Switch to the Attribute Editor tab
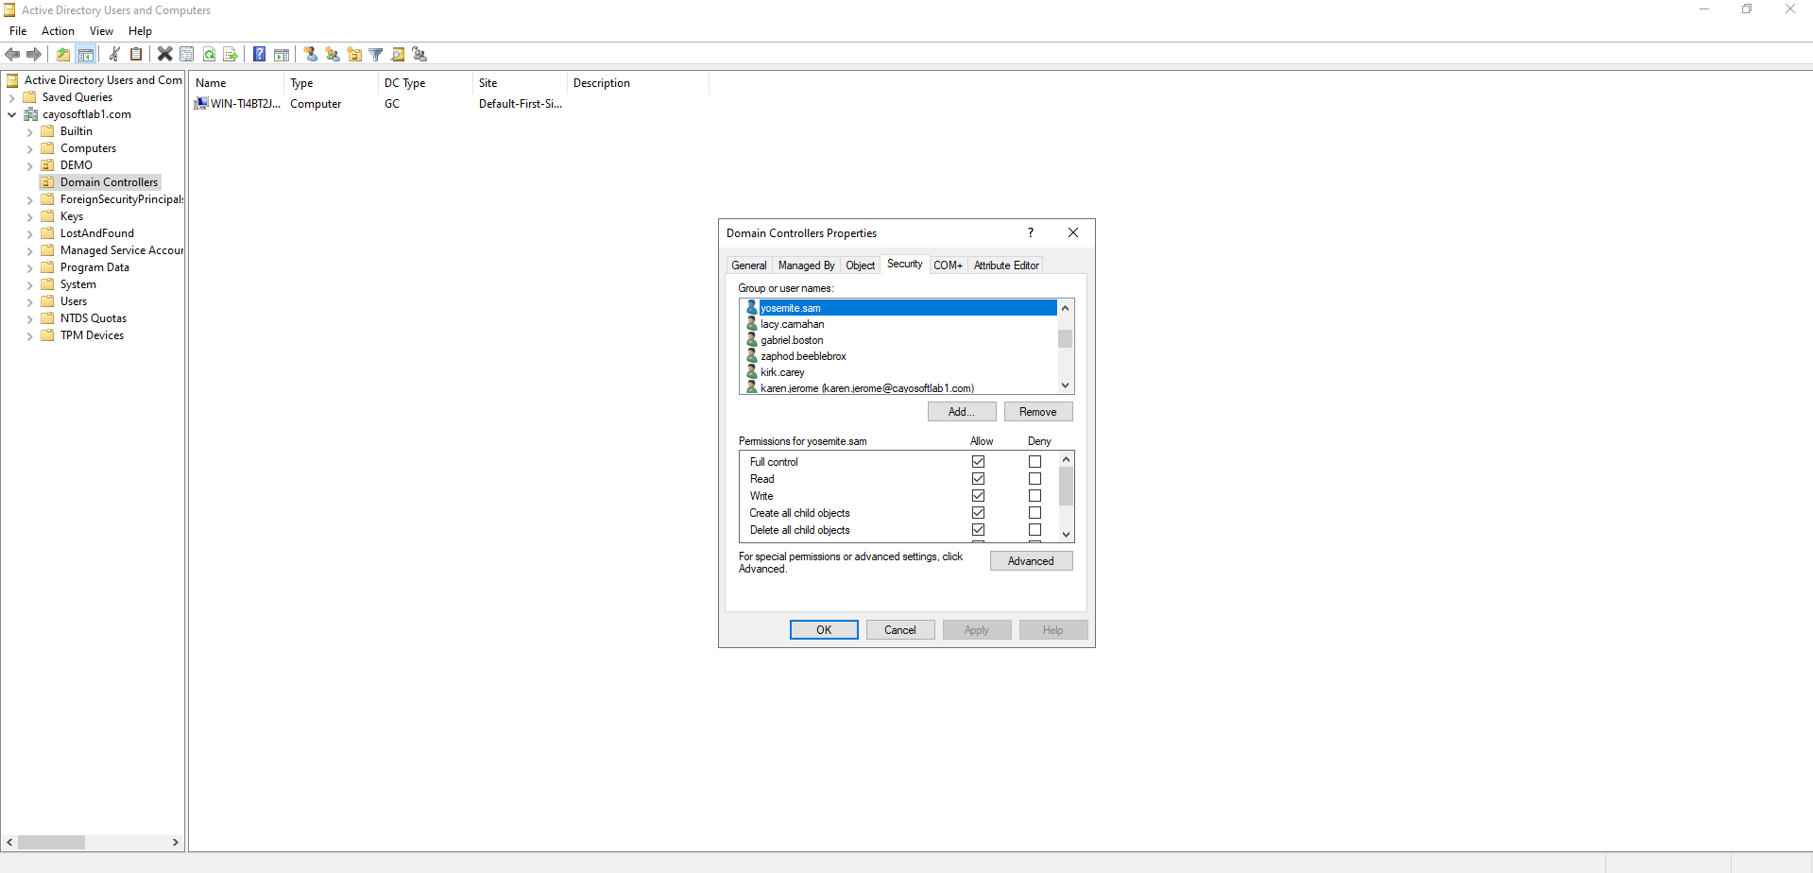Viewport: 1813px width, 873px height. point(1006,265)
